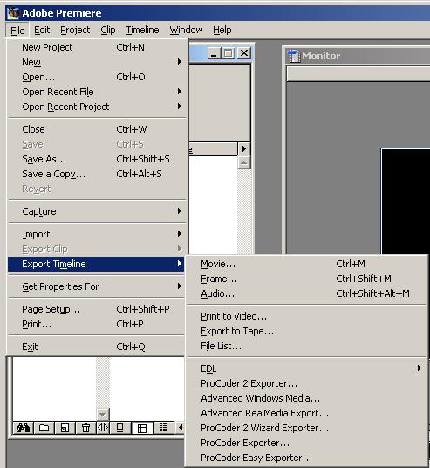
Task: Click the Create Item icon
Action: (65, 428)
